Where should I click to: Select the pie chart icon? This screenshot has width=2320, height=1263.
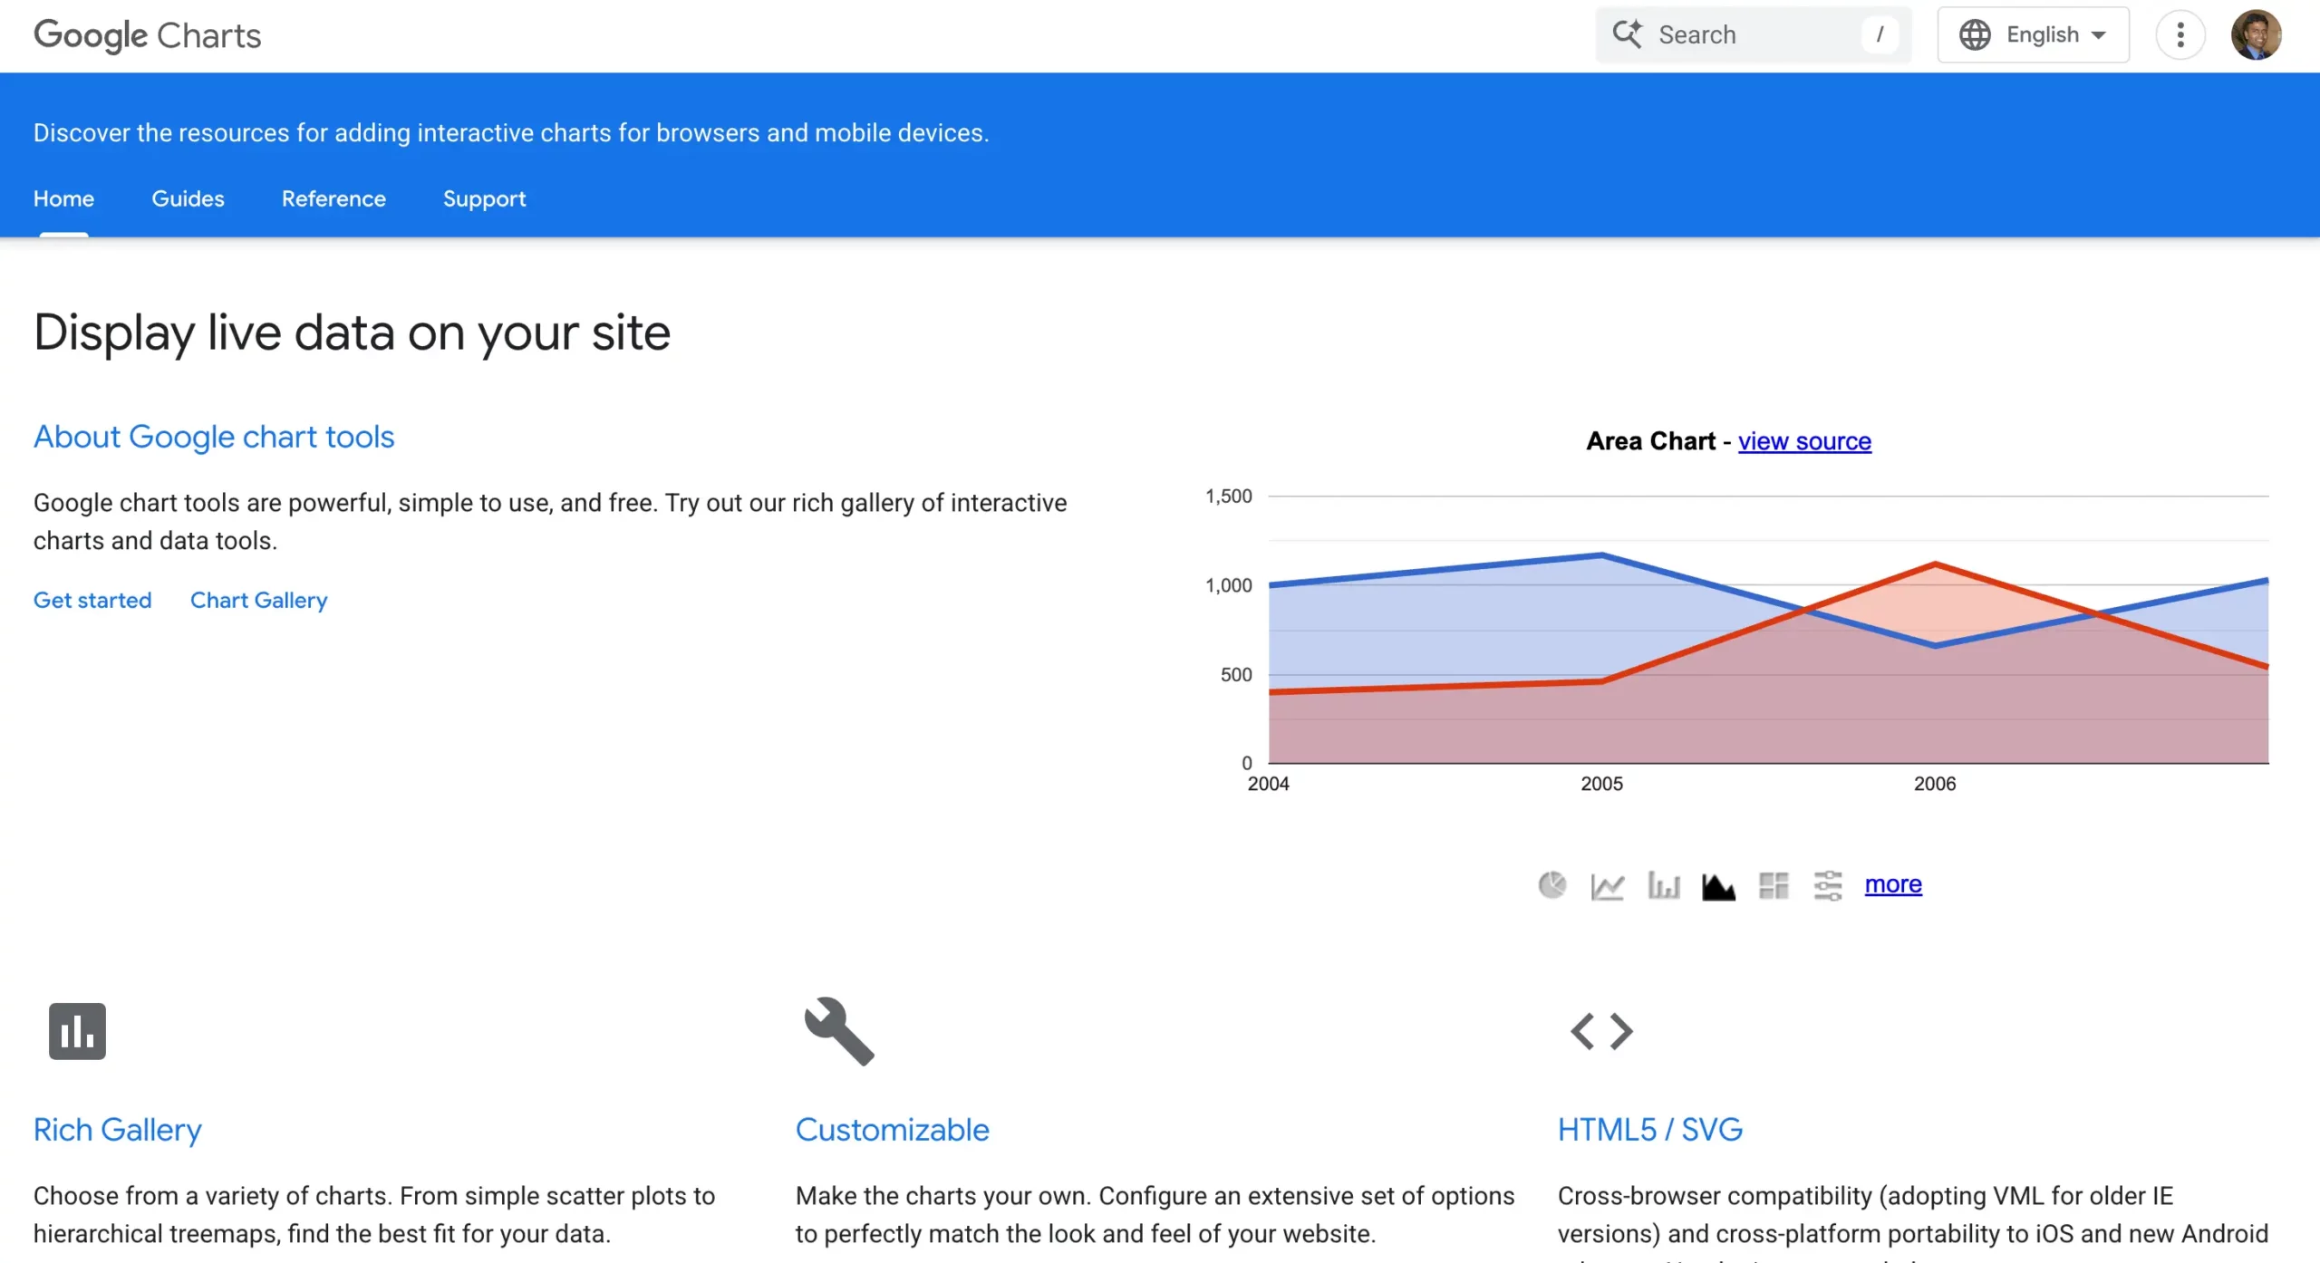(1551, 884)
